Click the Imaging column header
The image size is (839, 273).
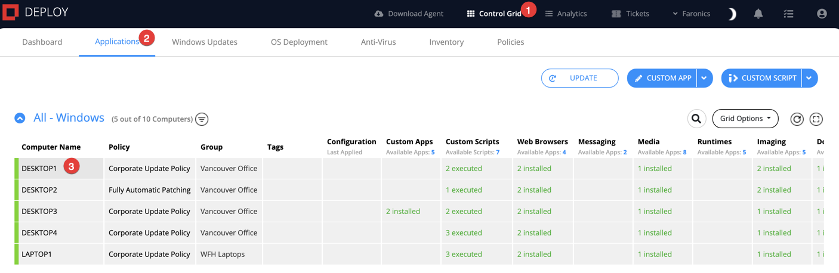[772, 142]
